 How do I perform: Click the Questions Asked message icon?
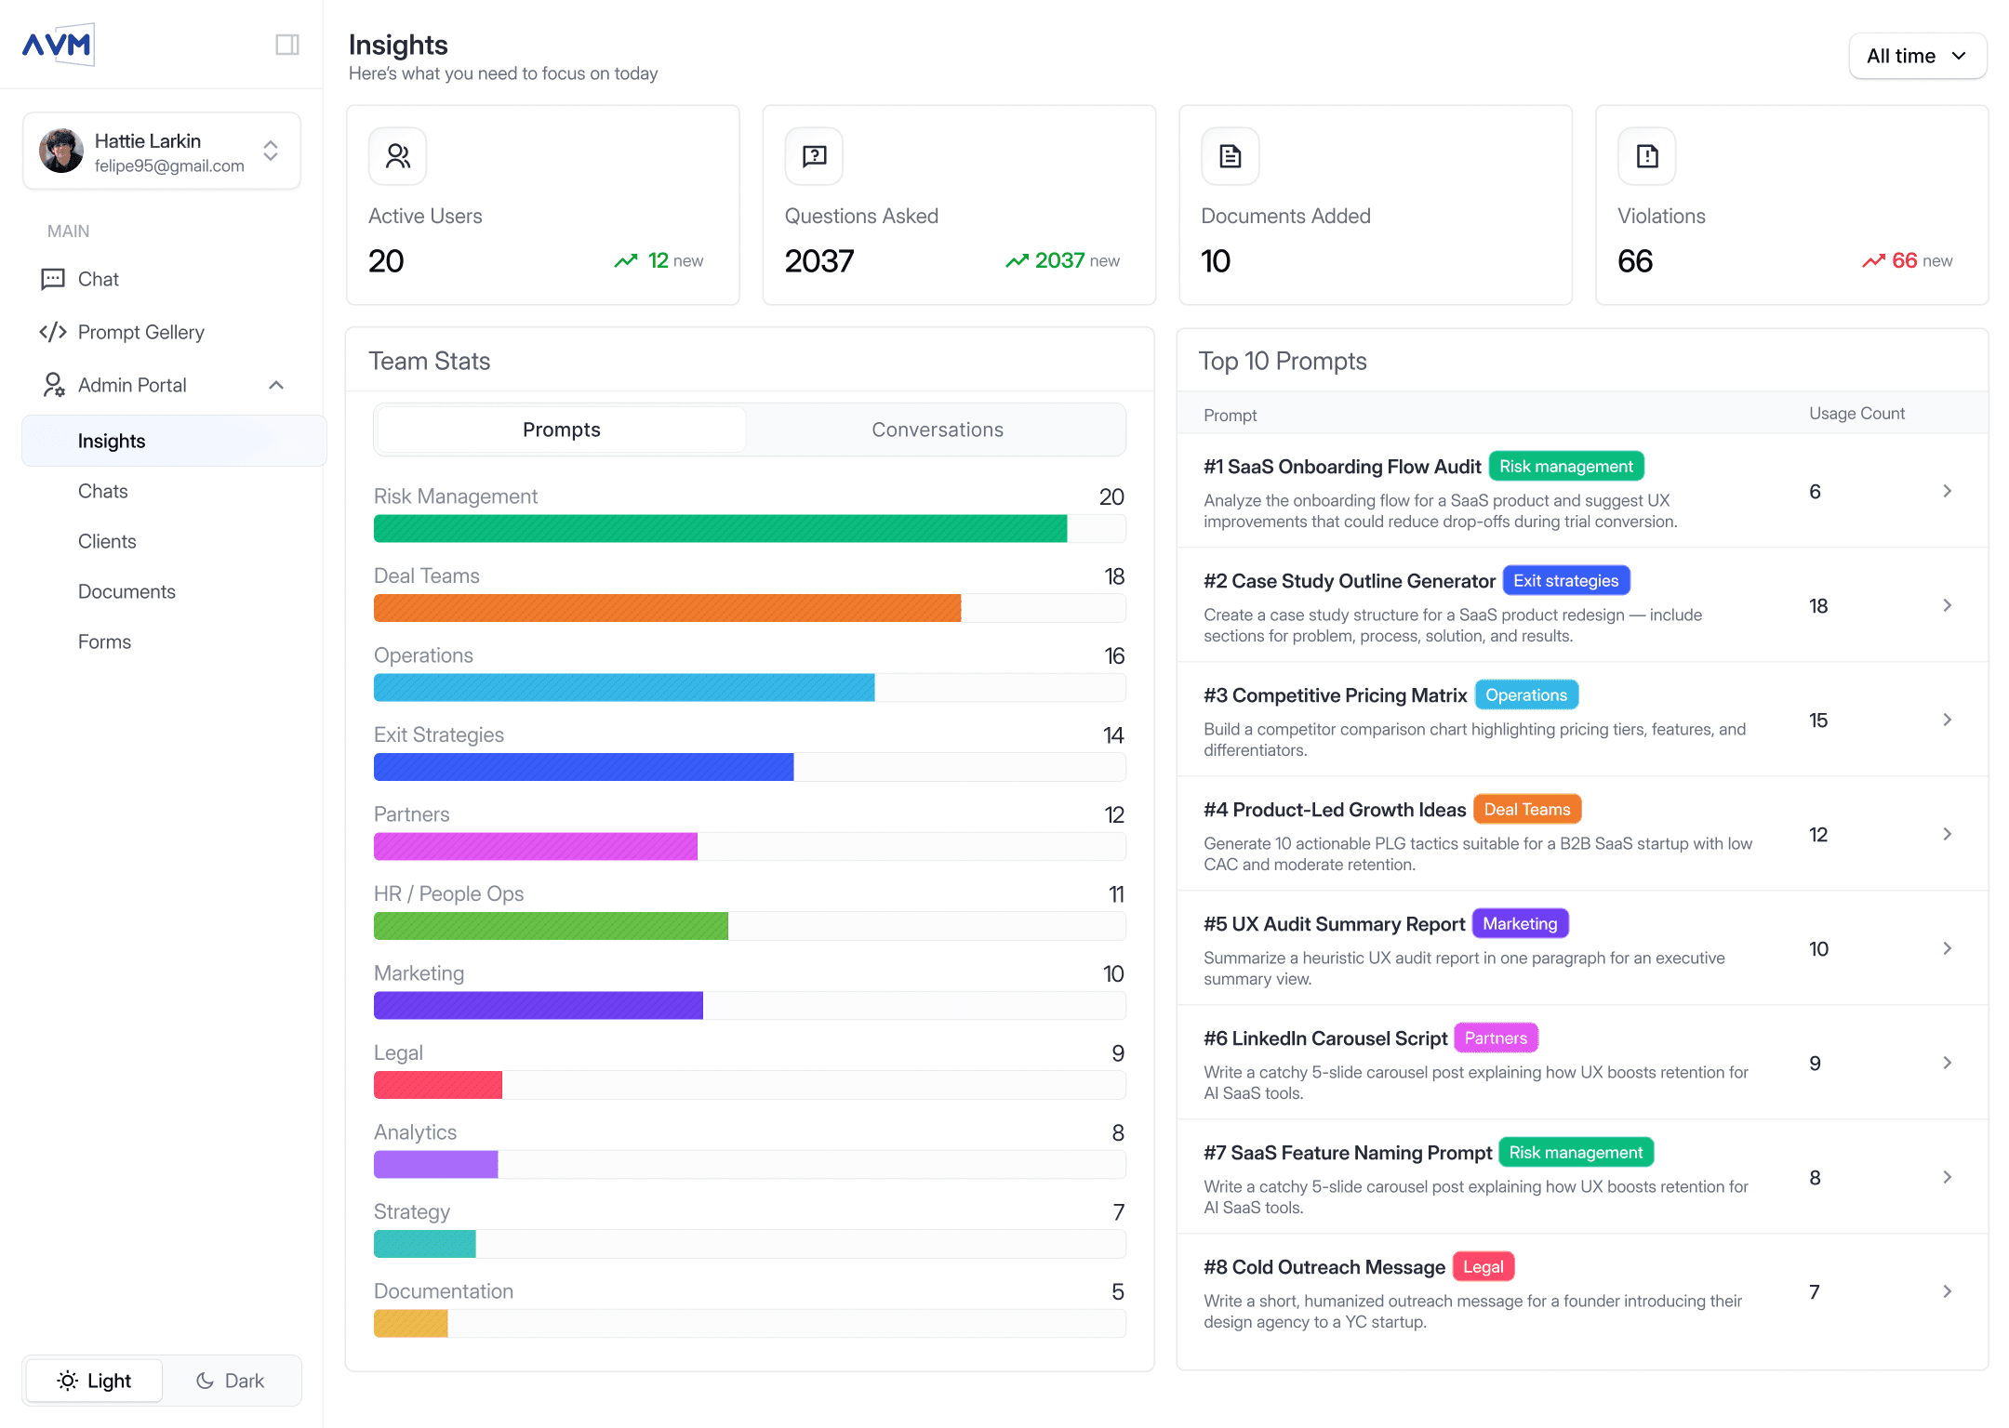coord(814,156)
